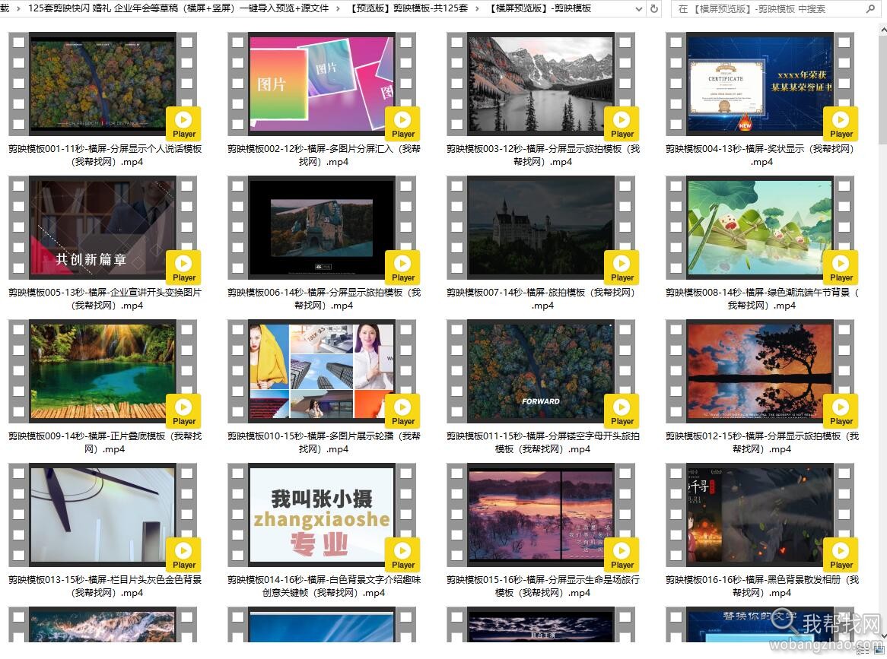
Task: Select file name 剪映模板011-15秒-横屏-分屏镂空字母开头旅拍模板
Action: [543, 442]
